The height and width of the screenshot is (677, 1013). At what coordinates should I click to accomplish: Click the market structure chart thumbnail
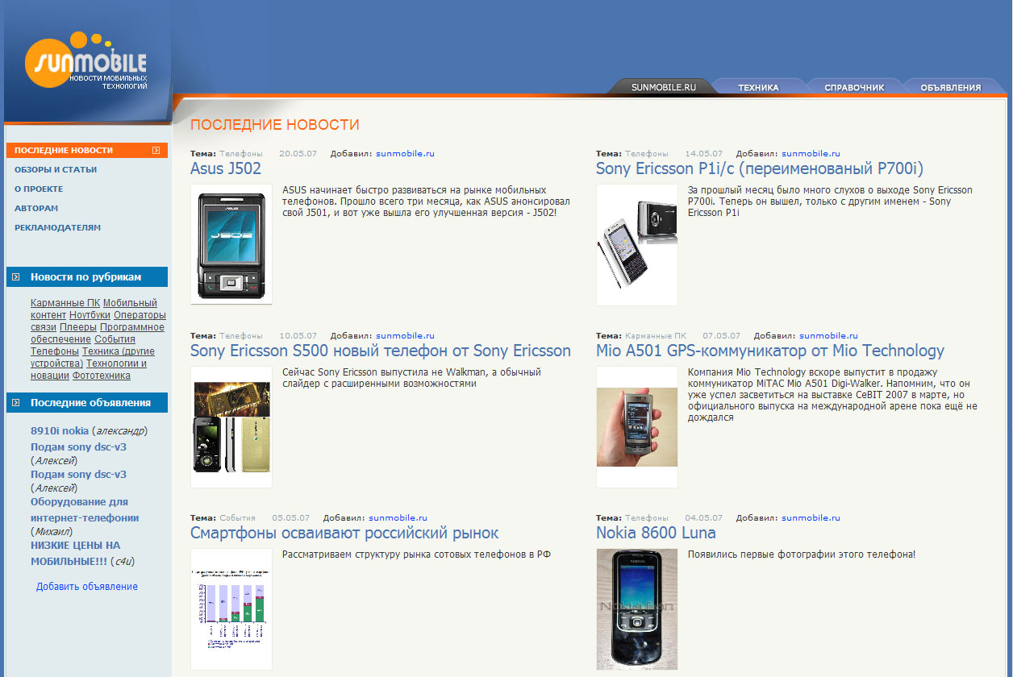click(x=231, y=609)
